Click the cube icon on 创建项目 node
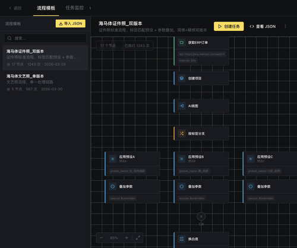297x248 pixels. coord(182,79)
